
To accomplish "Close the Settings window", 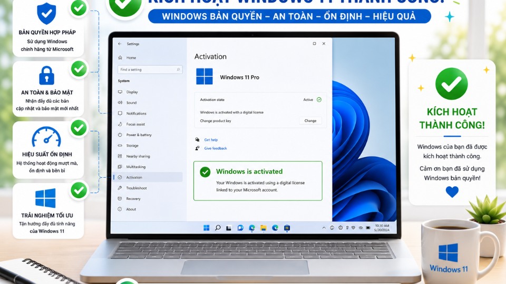I will point(324,44).
